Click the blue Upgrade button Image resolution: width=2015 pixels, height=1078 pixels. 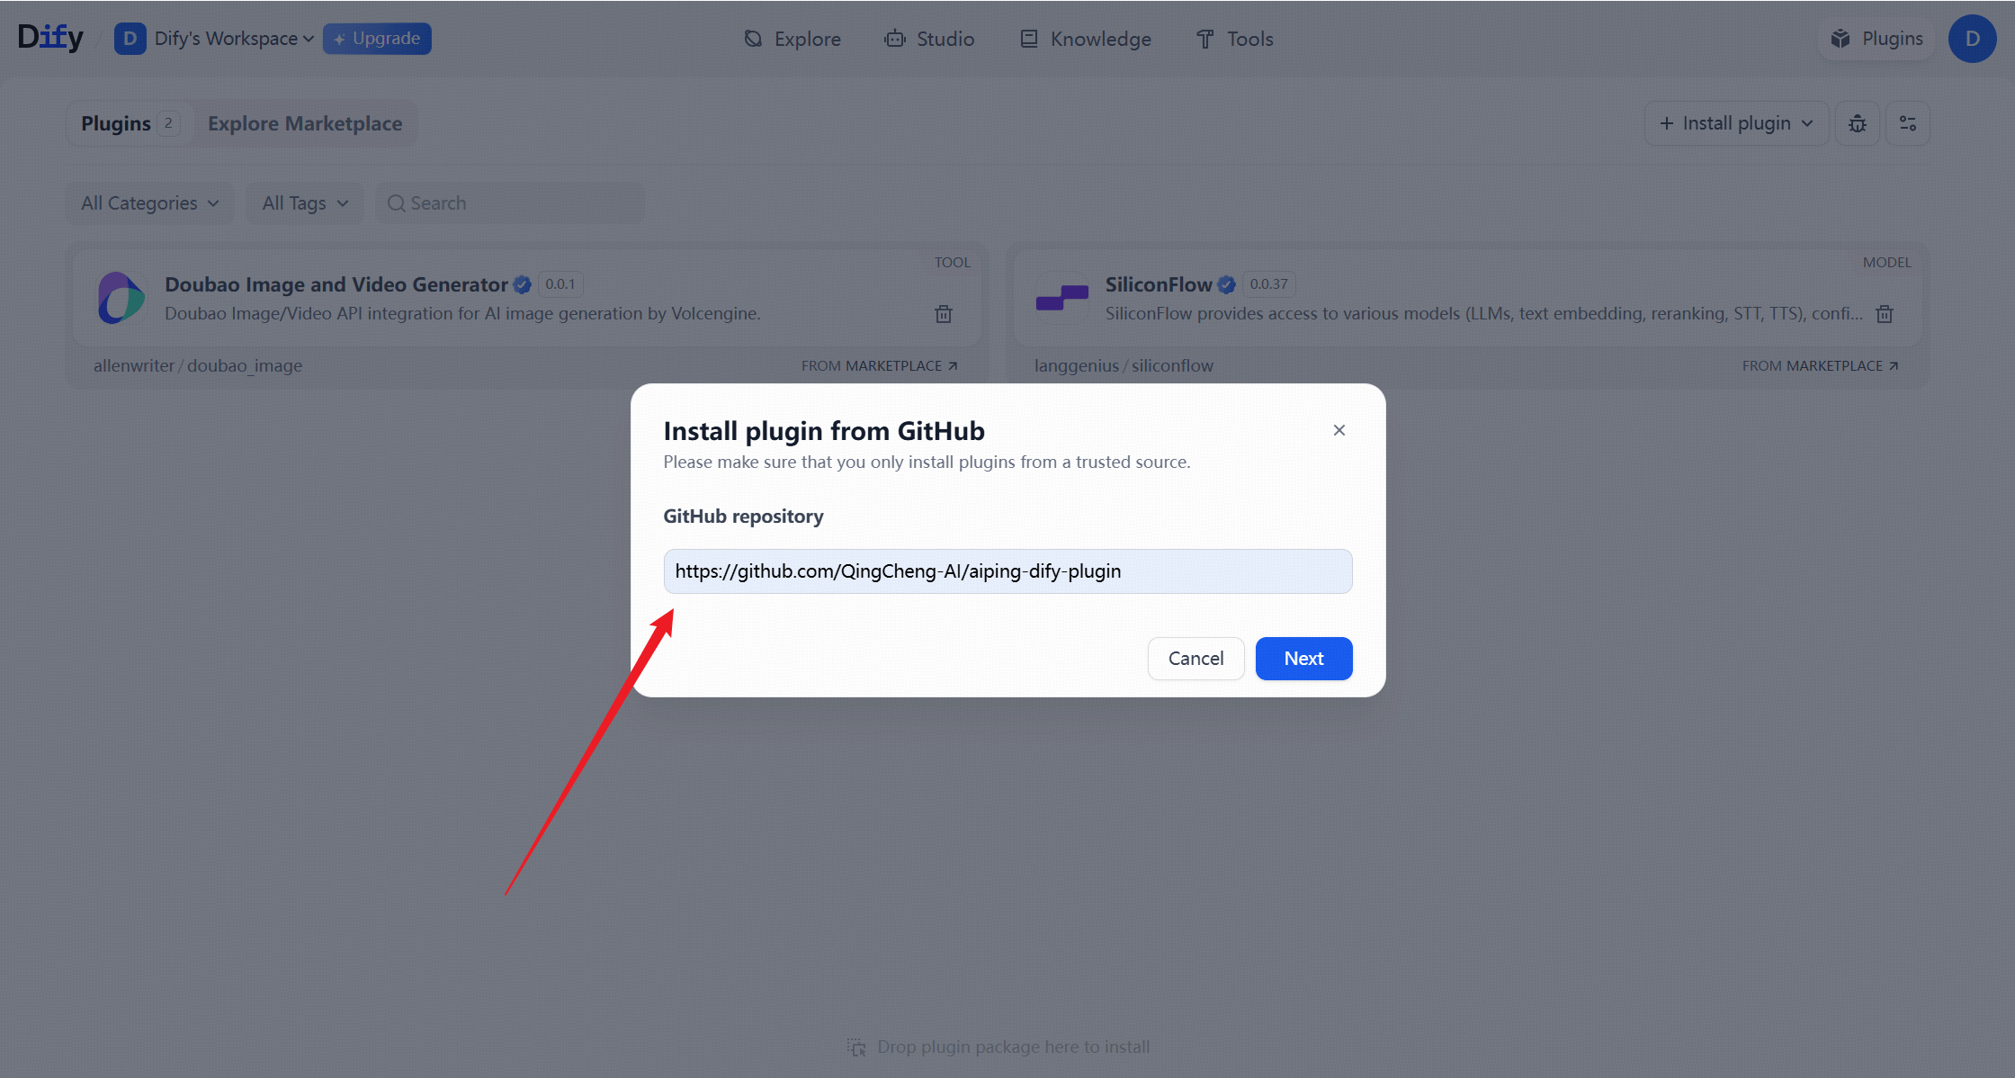377,39
